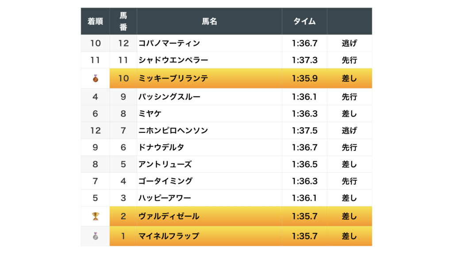Click the gold trophy first-place icon
The width and height of the screenshot is (453, 254).
click(95, 216)
